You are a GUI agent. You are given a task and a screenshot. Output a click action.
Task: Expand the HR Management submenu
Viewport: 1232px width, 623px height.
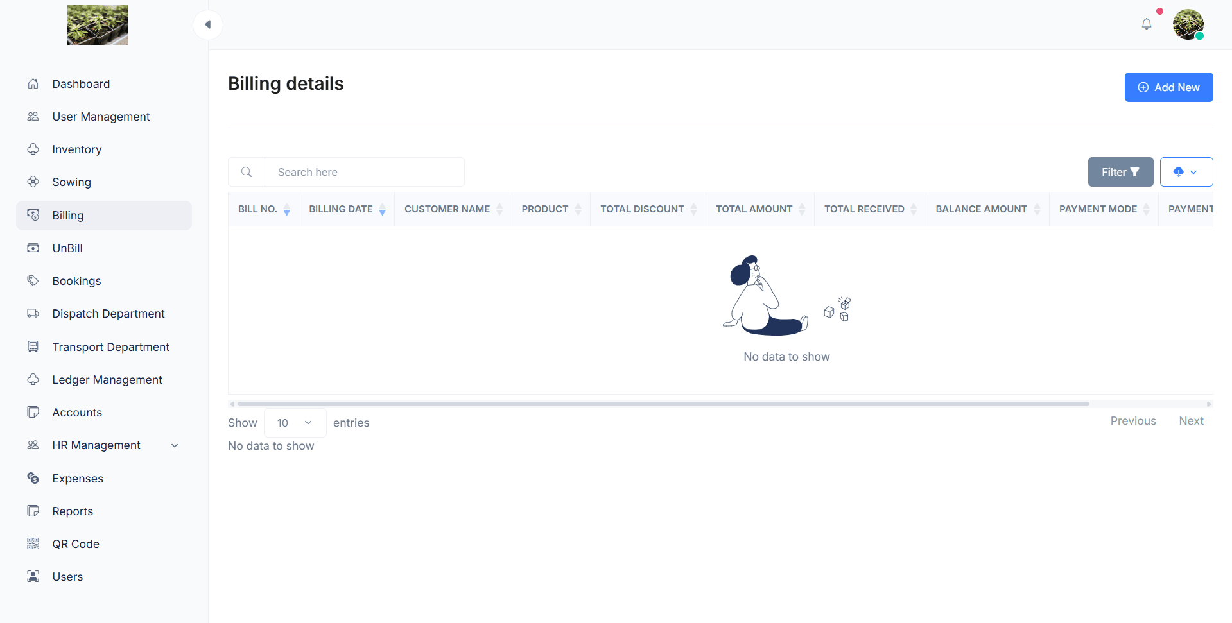[x=174, y=445]
